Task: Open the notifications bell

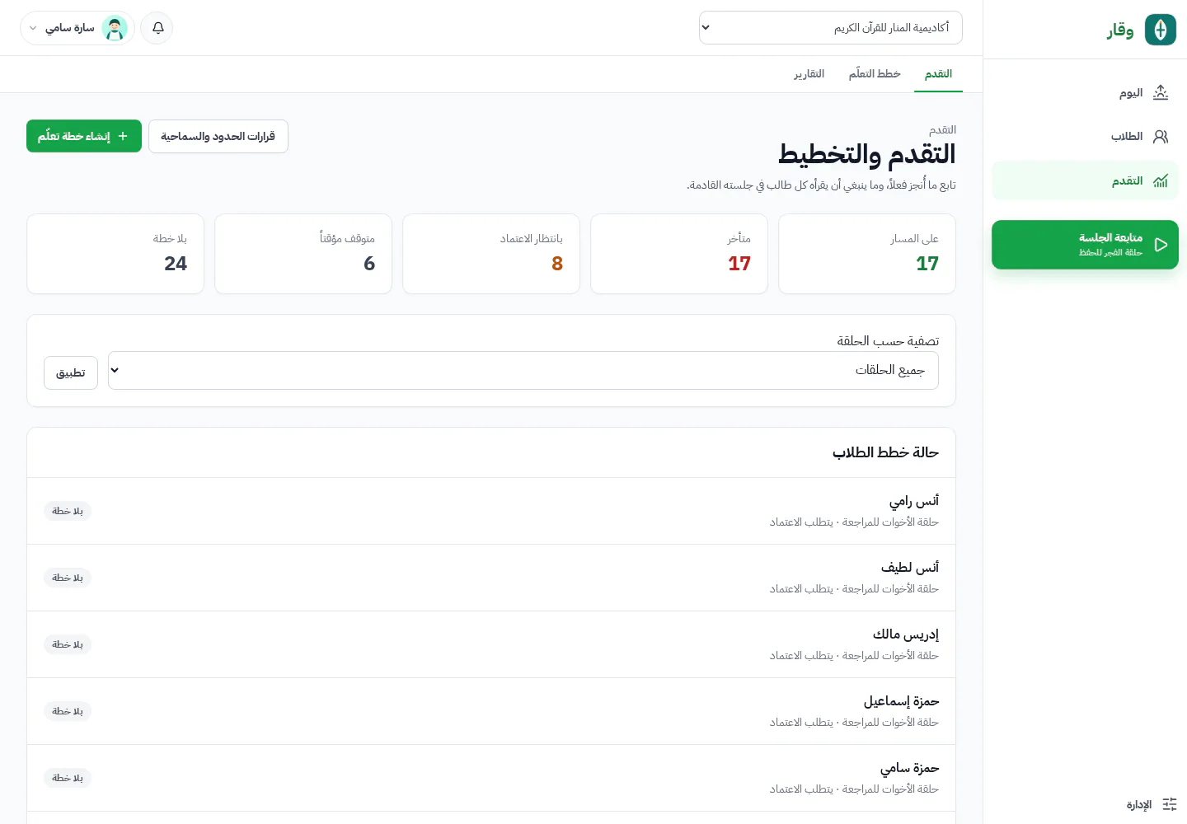Action: click(x=157, y=28)
